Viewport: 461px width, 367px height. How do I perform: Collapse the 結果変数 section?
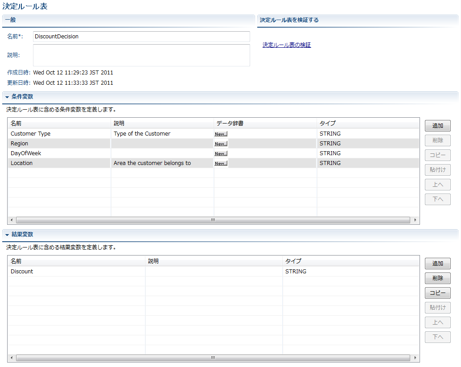click(7, 235)
